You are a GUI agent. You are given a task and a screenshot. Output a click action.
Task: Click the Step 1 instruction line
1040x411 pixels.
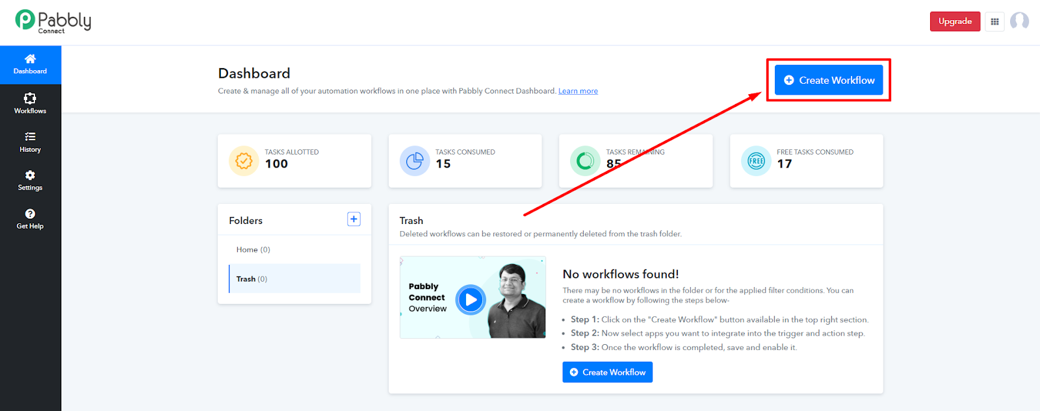coord(720,319)
